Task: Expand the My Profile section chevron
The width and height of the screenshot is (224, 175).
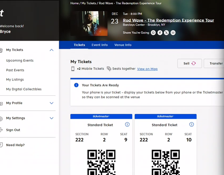Action: (x=52, y=103)
